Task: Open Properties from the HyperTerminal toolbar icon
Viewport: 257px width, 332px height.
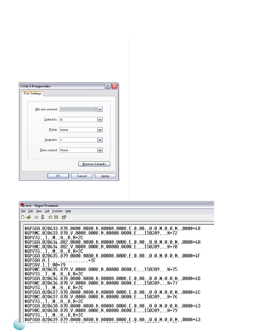Action: click(x=64, y=217)
